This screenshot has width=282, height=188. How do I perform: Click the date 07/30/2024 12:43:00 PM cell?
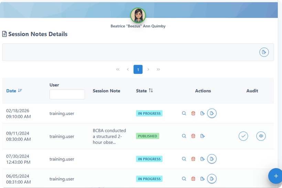point(19,159)
